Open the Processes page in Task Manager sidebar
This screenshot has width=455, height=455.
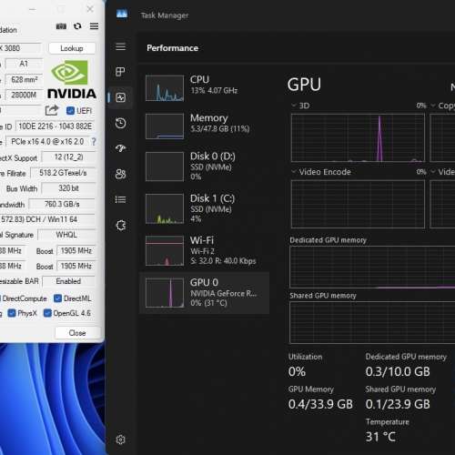coord(120,72)
